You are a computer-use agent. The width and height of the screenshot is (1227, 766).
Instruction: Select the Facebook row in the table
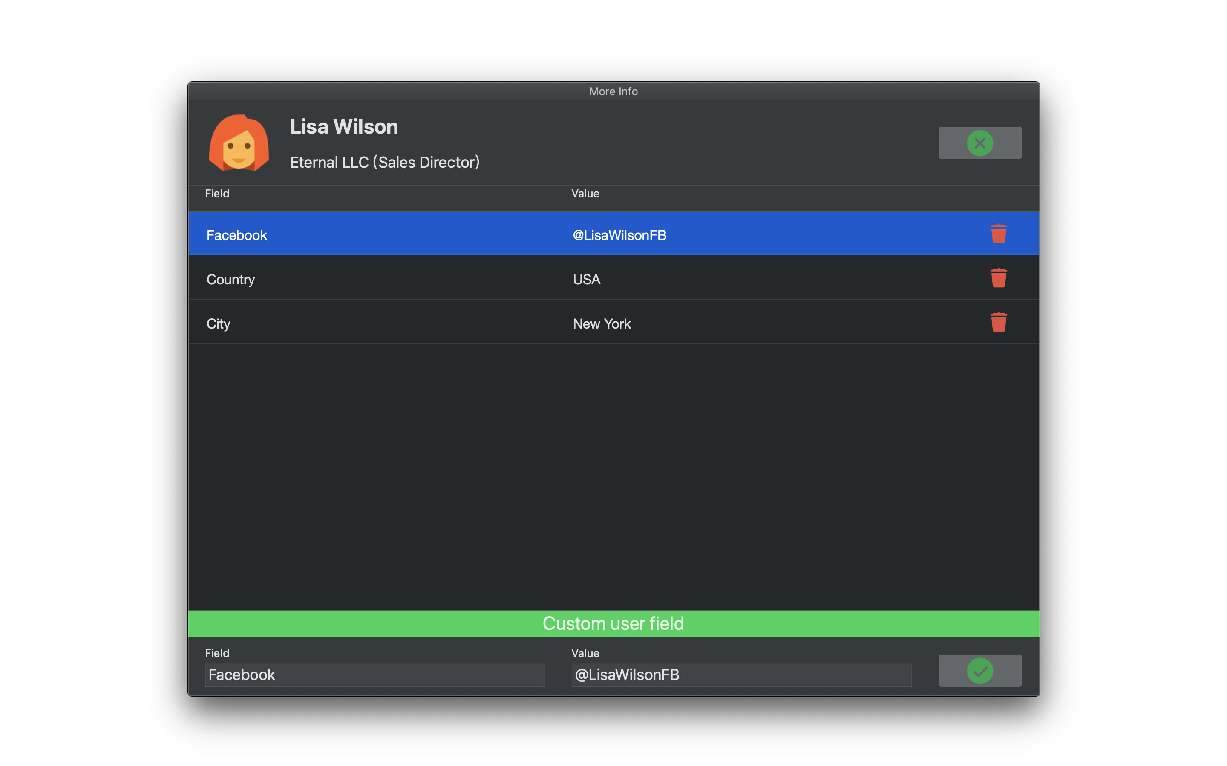coord(613,234)
